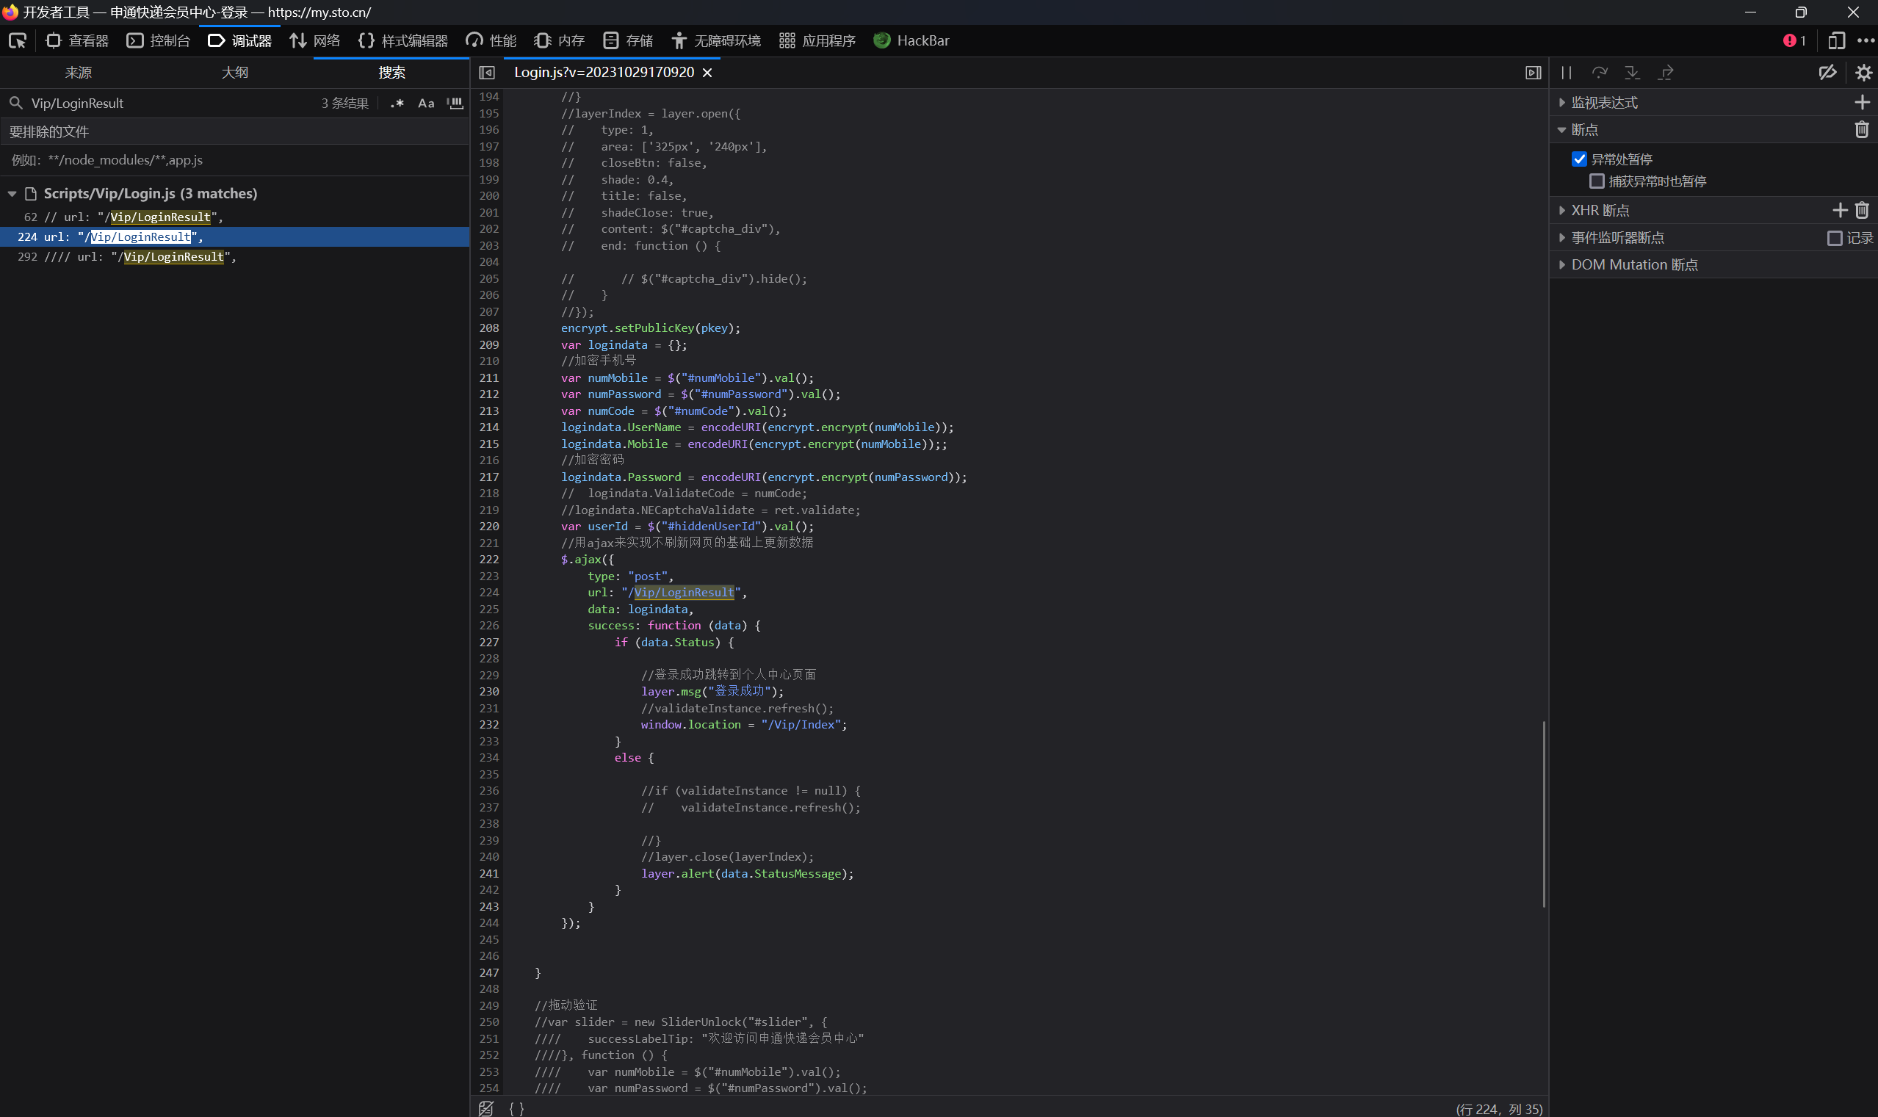Select search result on line 292
The height and width of the screenshot is (1117, 1878).
(235, 257)
